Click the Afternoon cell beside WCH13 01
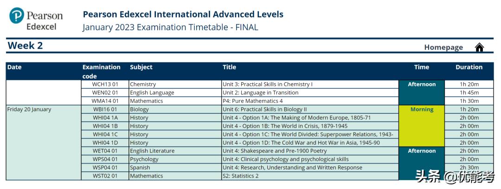The width and height of the screenshot is (501, 189). [421, 85]
